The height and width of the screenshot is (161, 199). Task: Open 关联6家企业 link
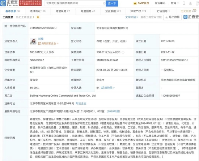click(48, 44)
